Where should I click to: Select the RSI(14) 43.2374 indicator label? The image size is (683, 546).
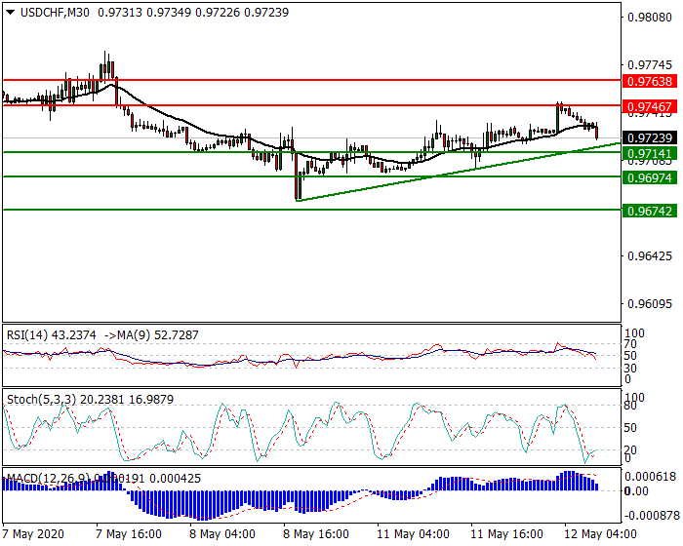tap(52, 335)
